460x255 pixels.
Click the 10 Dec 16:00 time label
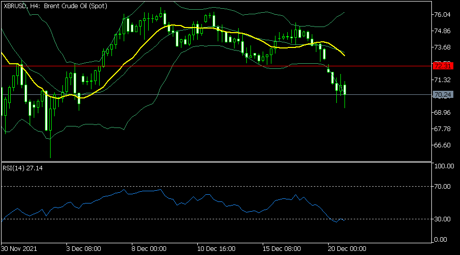[216, 249]
